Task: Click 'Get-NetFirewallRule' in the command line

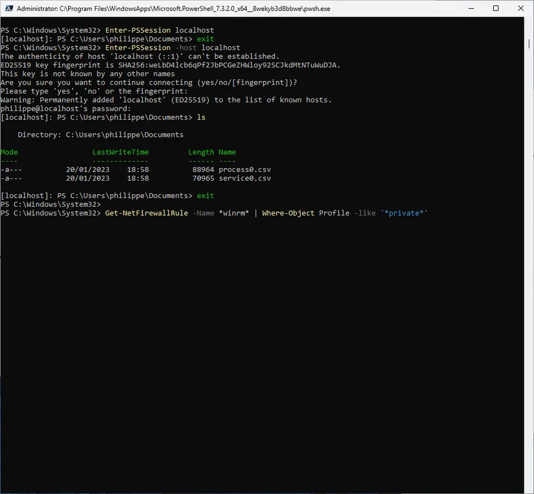Action: coord(147,213)
